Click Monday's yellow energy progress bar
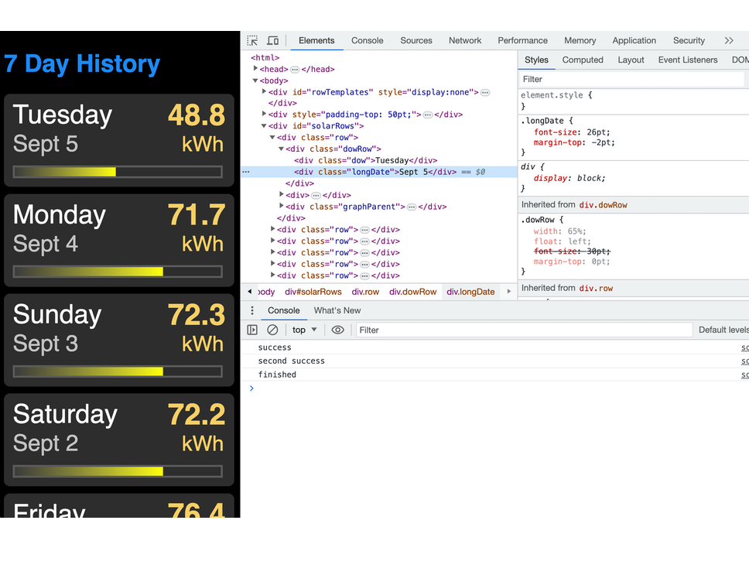 (x=118, y=272)
